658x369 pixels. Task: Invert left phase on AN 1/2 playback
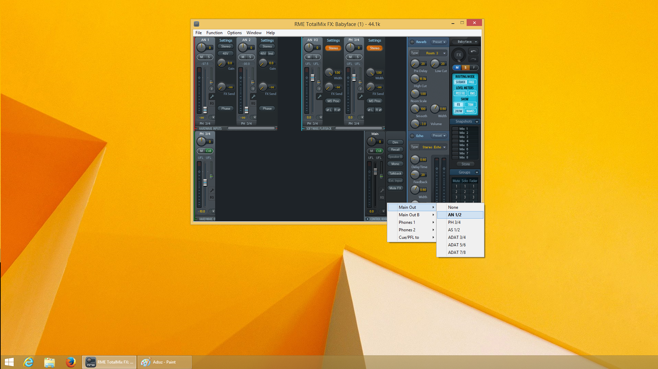tap(329, 110)
